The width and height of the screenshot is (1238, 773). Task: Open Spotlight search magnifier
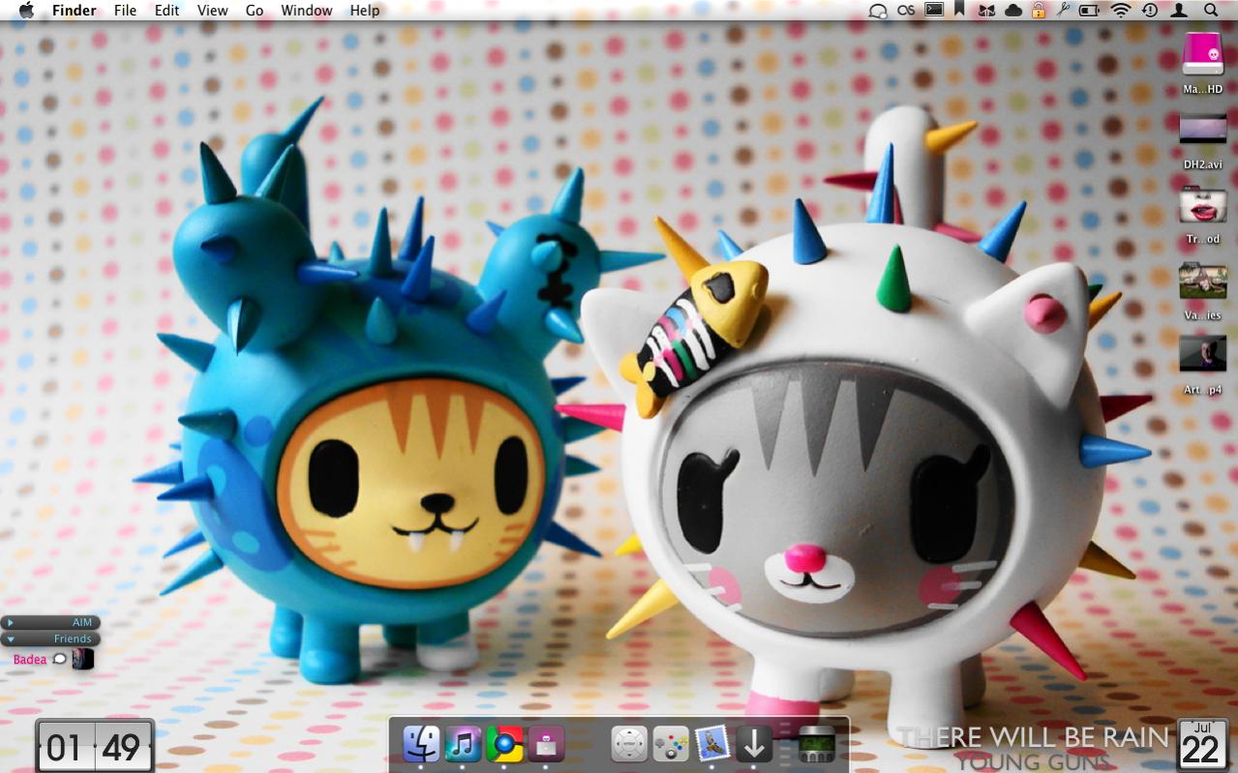[1211, 11]
